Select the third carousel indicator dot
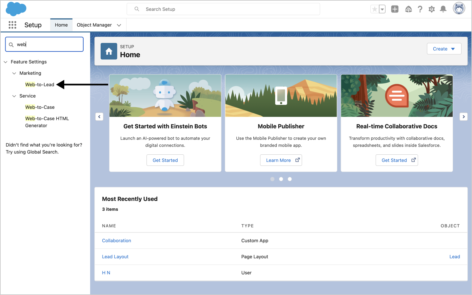Screen dimensions: 472x295 [290, 179]
